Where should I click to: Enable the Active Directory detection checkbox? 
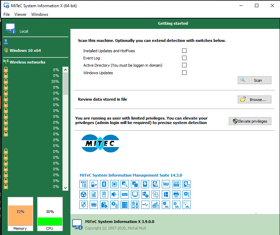pyautogui.click(x=184, y=65)
